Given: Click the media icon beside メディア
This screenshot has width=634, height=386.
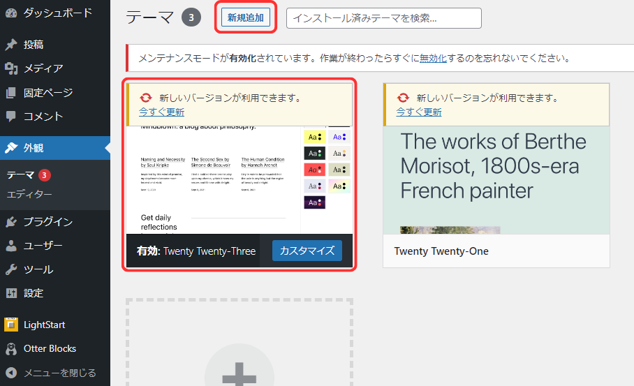Looking at the screenshot, I should [11, 68].
